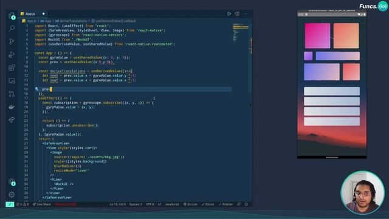Image resolution: width=389 pixels, height=219 pixels.
Task: Click LF end-of-line selector
Action: (159, 204)
